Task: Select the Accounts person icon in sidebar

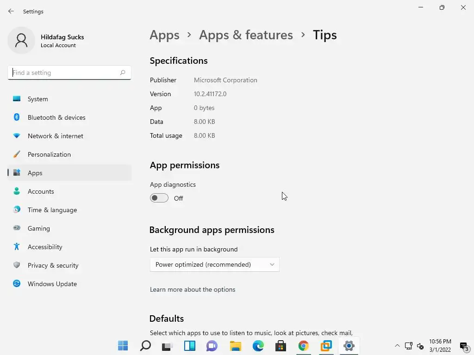Action: click(x=17, y=191)
